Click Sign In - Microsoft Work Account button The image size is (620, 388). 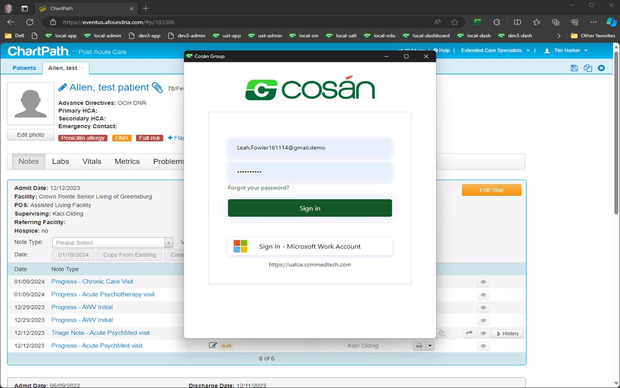point(310,246)
